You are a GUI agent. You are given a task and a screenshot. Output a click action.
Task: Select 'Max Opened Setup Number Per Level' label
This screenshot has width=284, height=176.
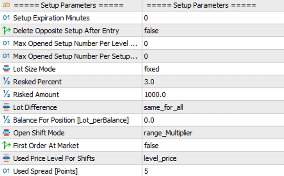pos(75,43)
